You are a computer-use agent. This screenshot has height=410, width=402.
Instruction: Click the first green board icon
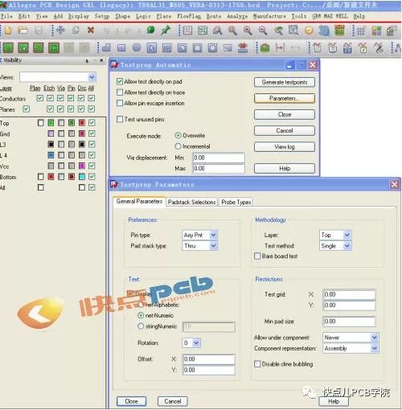[8, 48]
